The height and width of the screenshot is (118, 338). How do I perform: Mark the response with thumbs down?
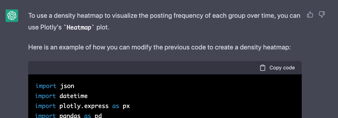[x=322, y=14]
